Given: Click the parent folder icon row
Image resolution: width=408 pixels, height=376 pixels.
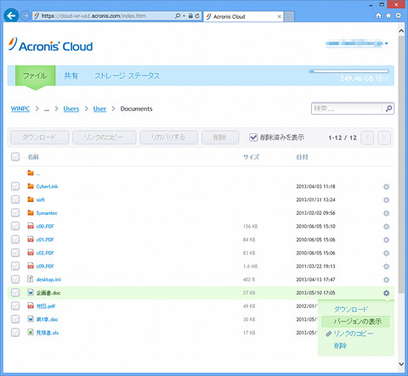Looking at the screenshot, I should click(x=31, y=173).
